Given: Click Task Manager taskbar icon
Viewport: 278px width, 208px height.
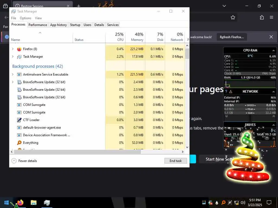Looking at the screenshot, I should coord(47,202).
